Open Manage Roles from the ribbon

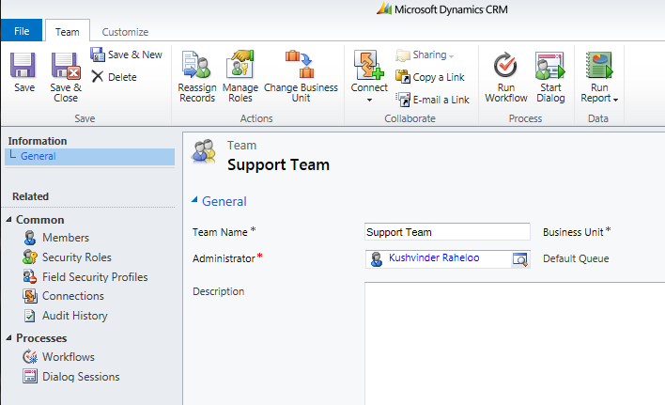click(240, 76)
